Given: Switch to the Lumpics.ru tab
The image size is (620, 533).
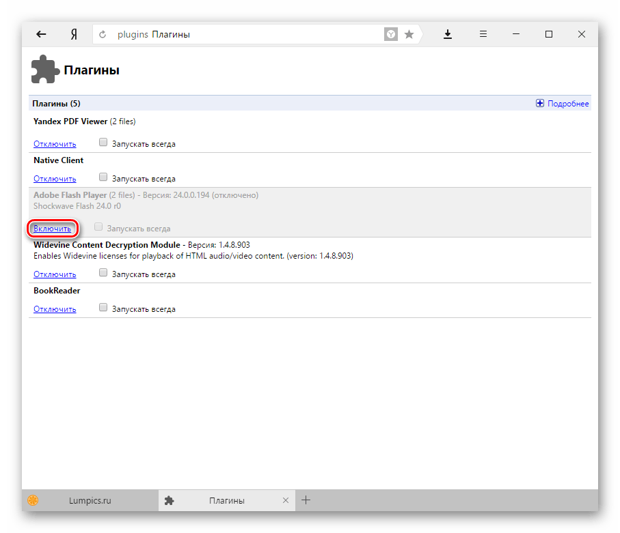Looking at the screenshot, I should pyautogui.click(x=90, y=500).
